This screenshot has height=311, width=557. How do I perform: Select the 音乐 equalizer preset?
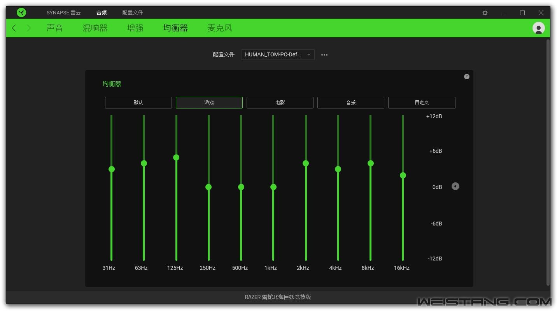(x=350, y=103)
